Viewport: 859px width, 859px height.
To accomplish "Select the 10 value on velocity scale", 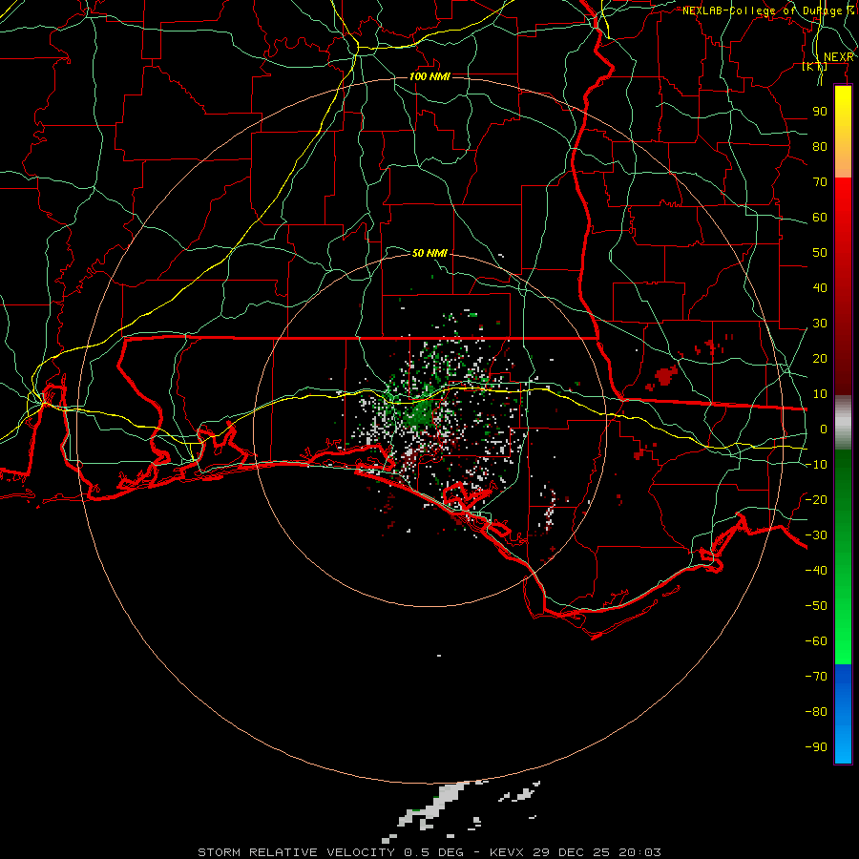I will coord(820,394).
